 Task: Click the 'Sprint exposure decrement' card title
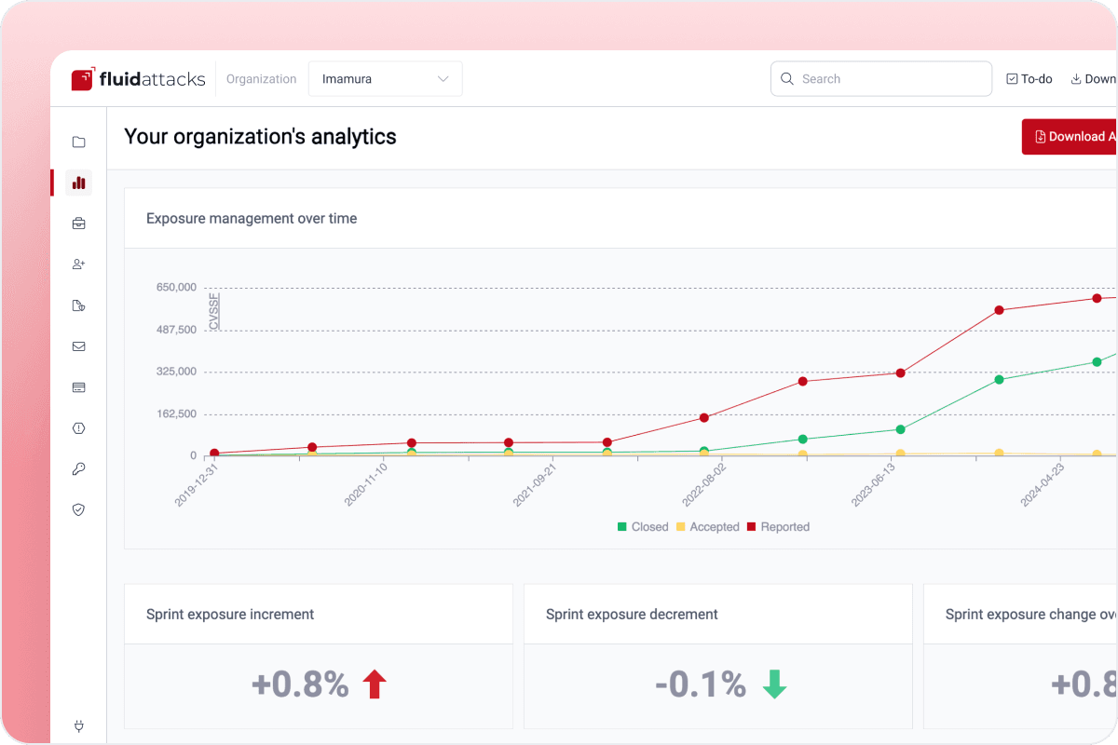click(632, 615)
